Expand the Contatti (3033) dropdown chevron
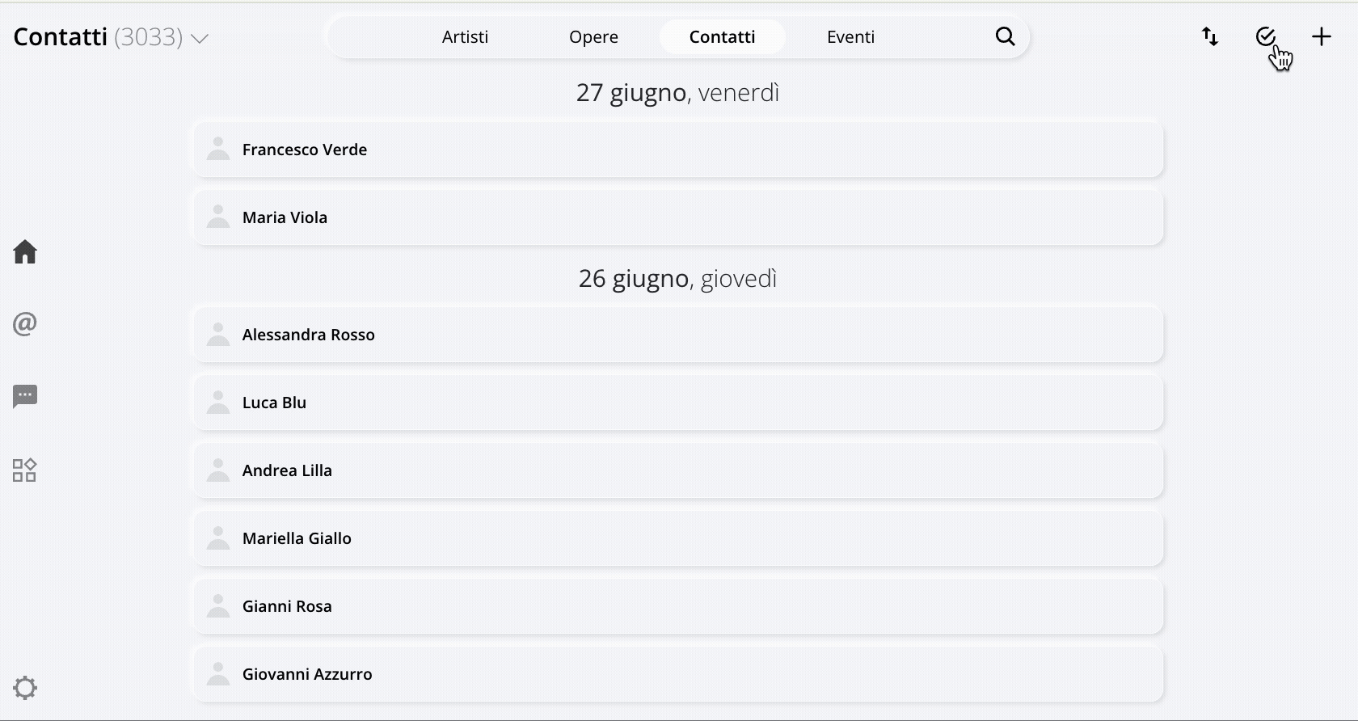Viewport: 1358px width, 721px height. (200, 38)
